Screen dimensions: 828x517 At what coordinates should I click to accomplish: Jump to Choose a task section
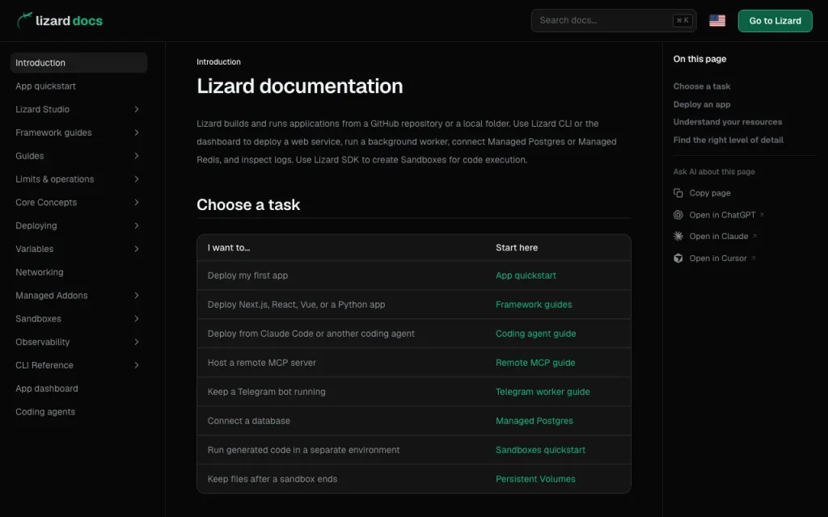click(x=701, y=86)
